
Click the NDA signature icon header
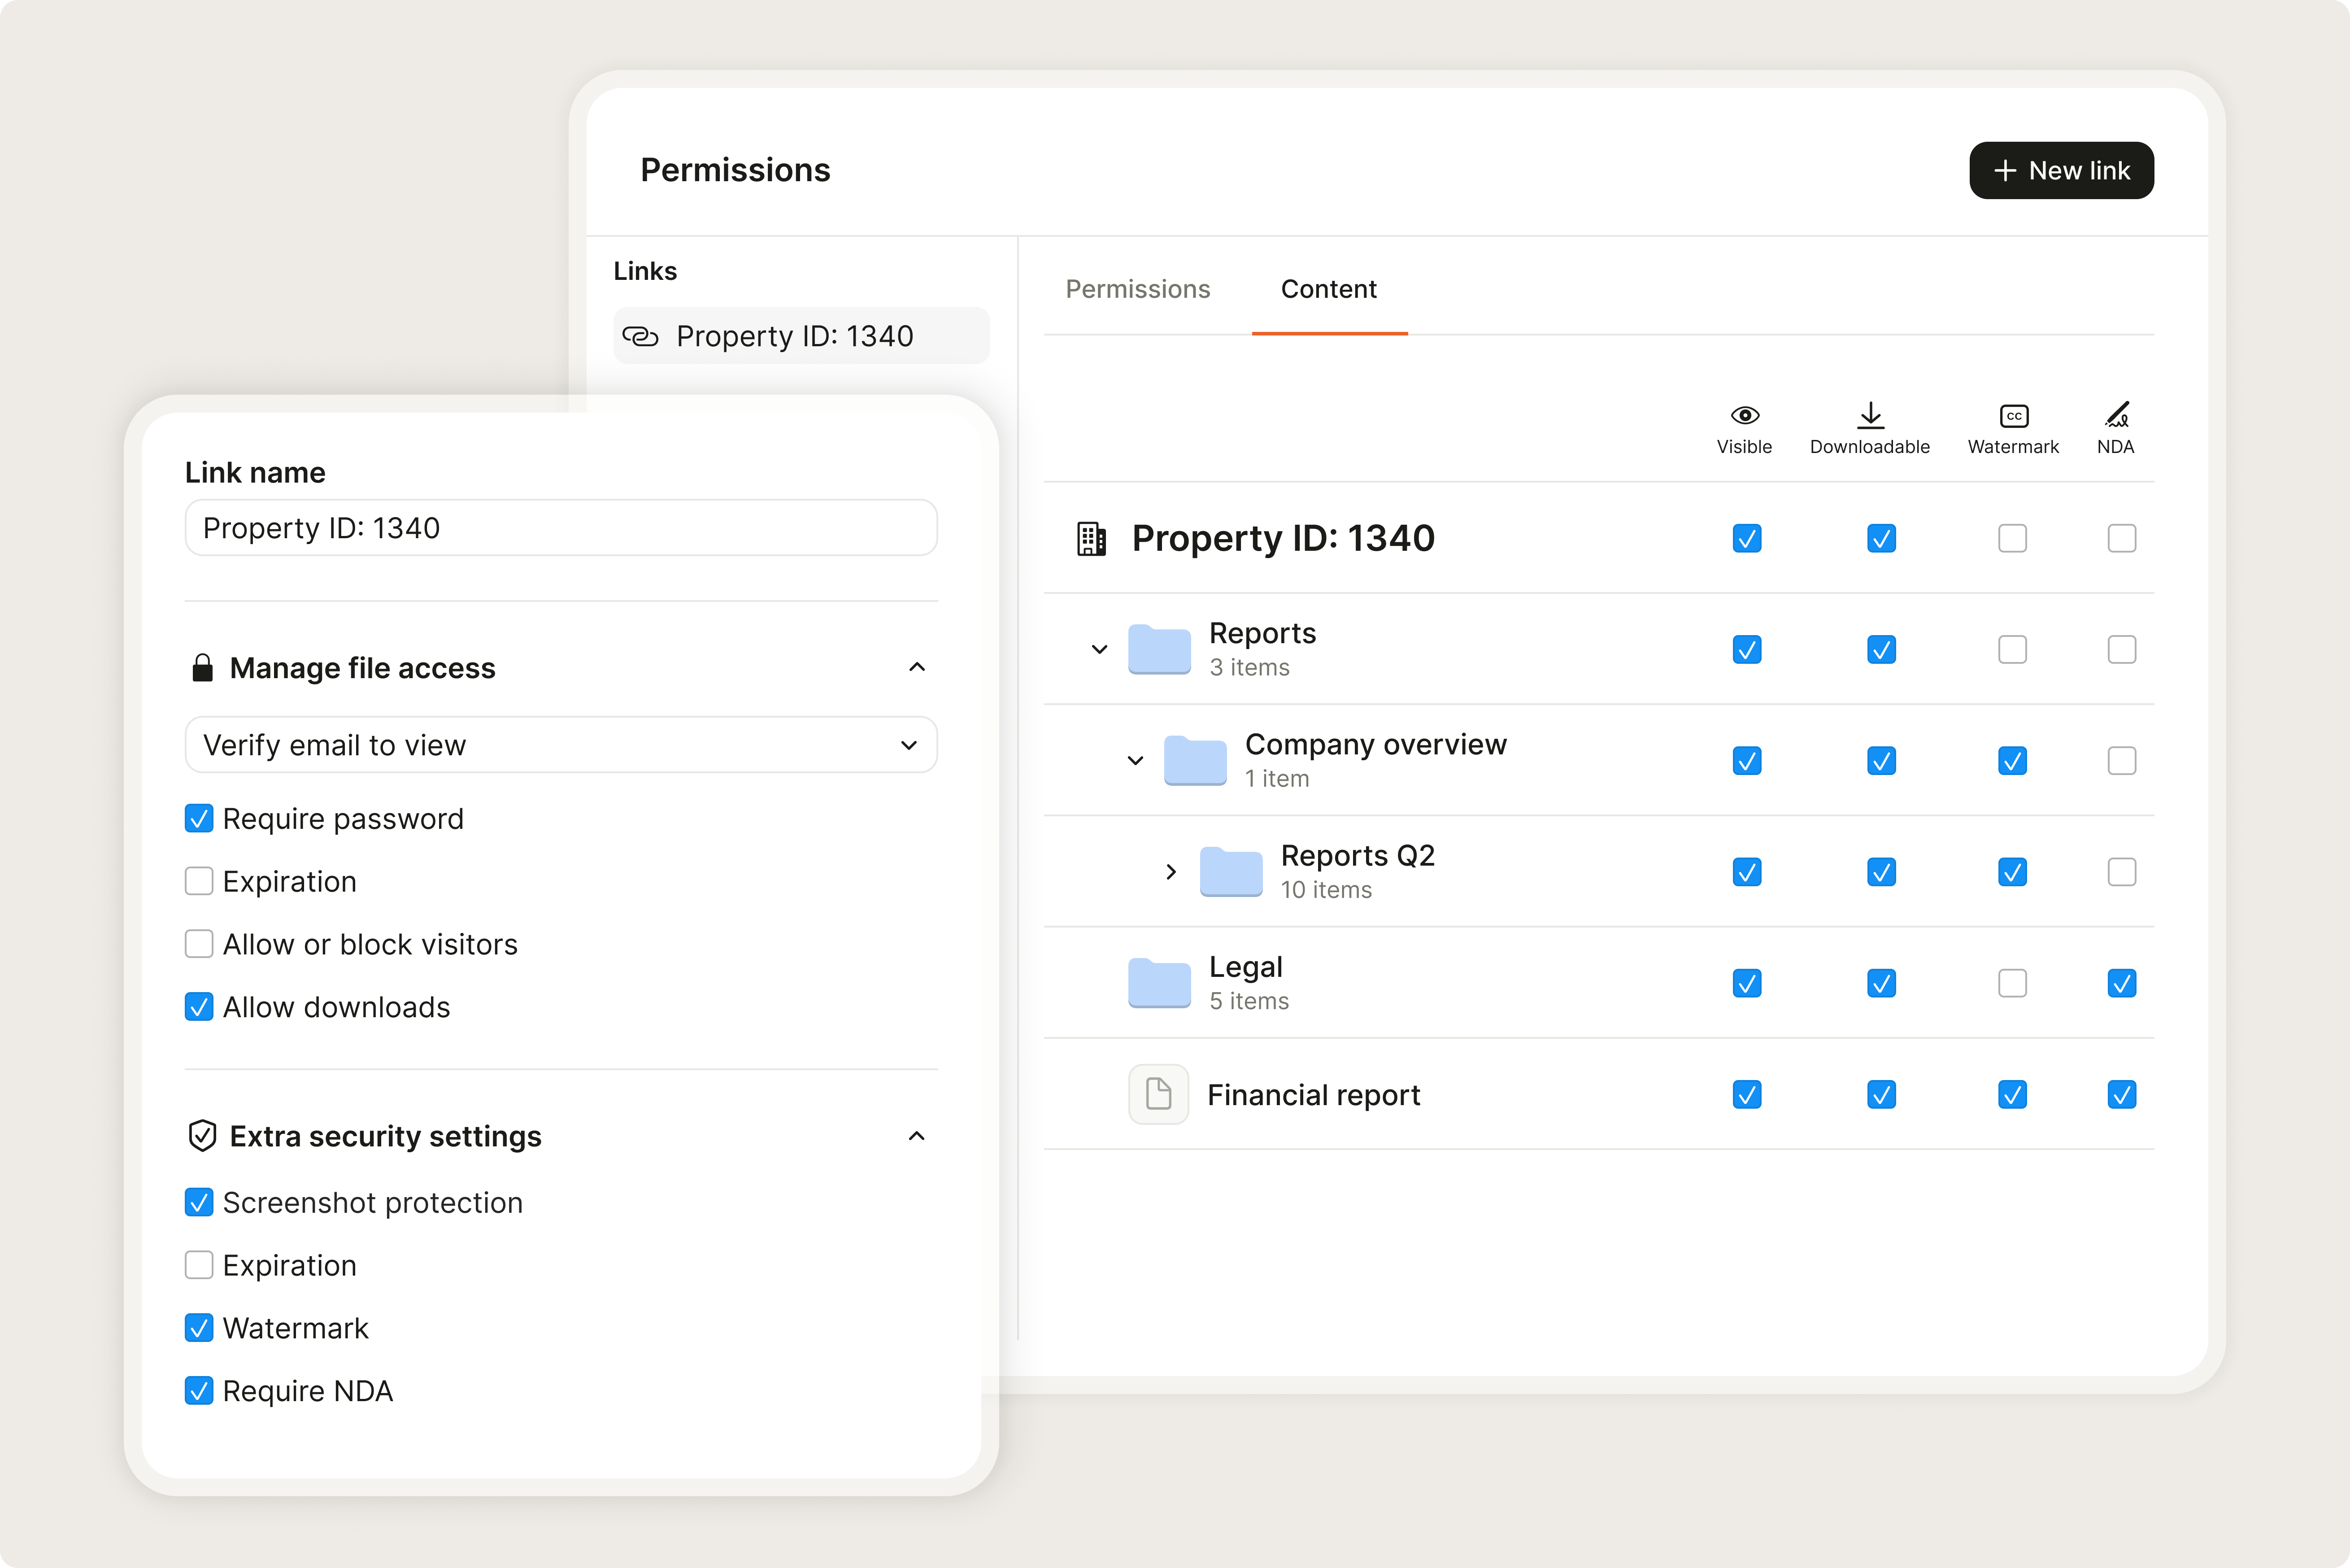2116,414
